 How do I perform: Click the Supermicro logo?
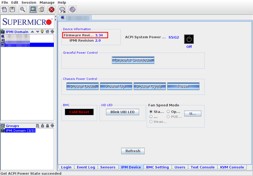(x=28, y=22)
